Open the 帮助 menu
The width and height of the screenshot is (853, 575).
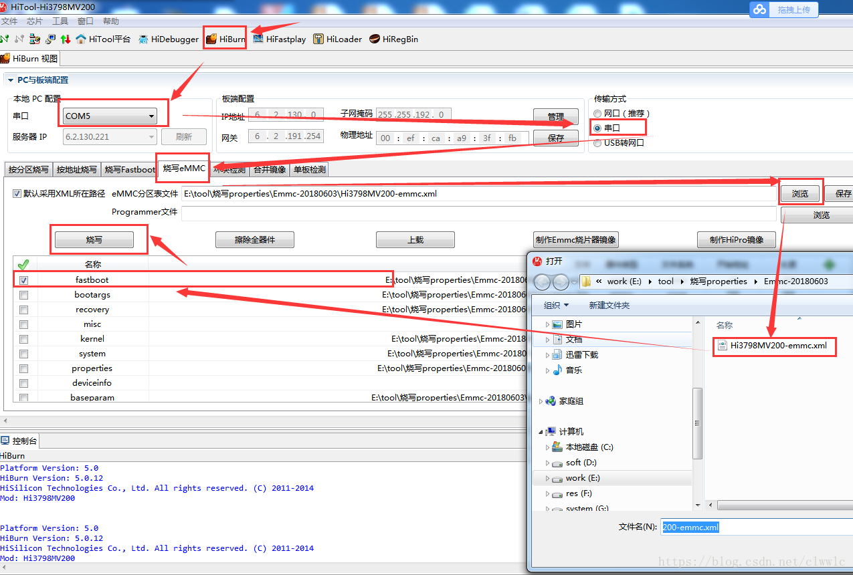click(111, 21)
